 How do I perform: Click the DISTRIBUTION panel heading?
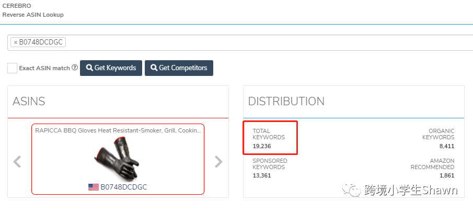click(286, 102)
